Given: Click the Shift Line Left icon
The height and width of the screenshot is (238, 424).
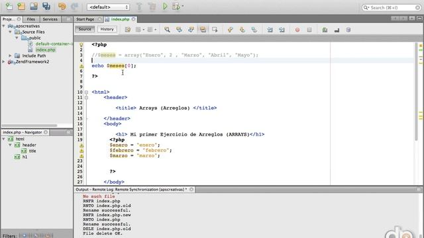Looking at the screenshot, I should point(270,30).
